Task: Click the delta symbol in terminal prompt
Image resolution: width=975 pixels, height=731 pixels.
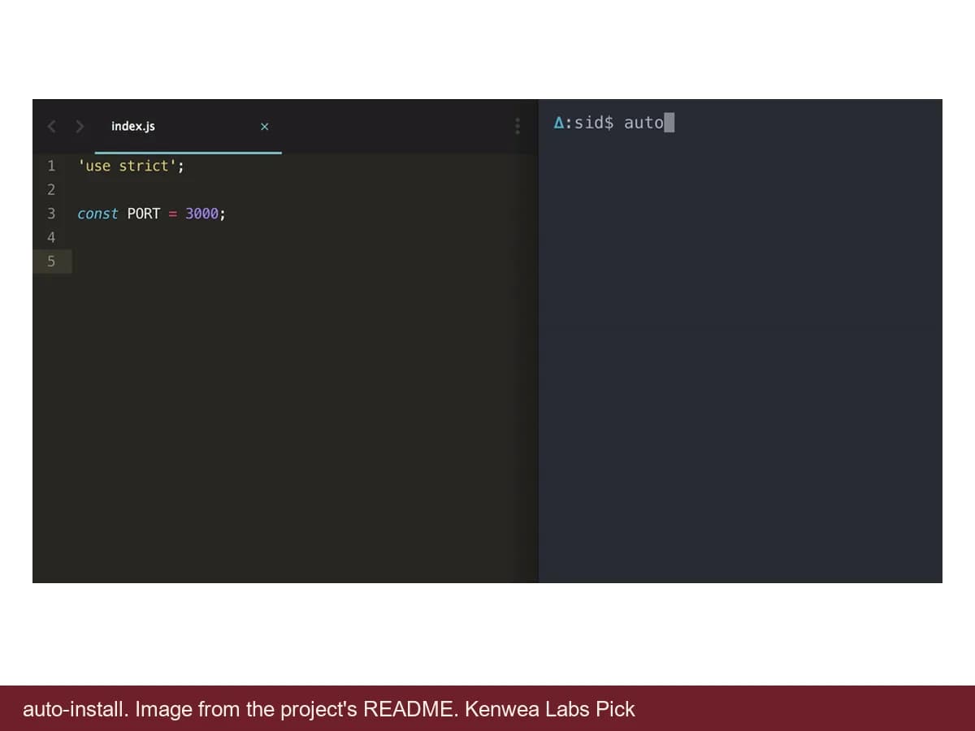Action: point(559,123)
